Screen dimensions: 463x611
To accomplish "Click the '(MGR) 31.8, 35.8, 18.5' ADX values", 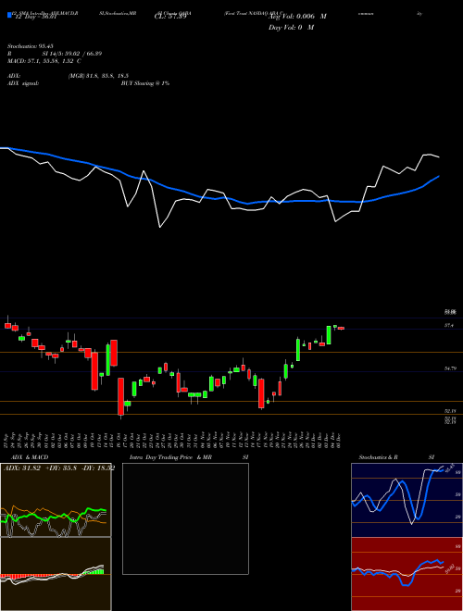I will coord(98,76).
